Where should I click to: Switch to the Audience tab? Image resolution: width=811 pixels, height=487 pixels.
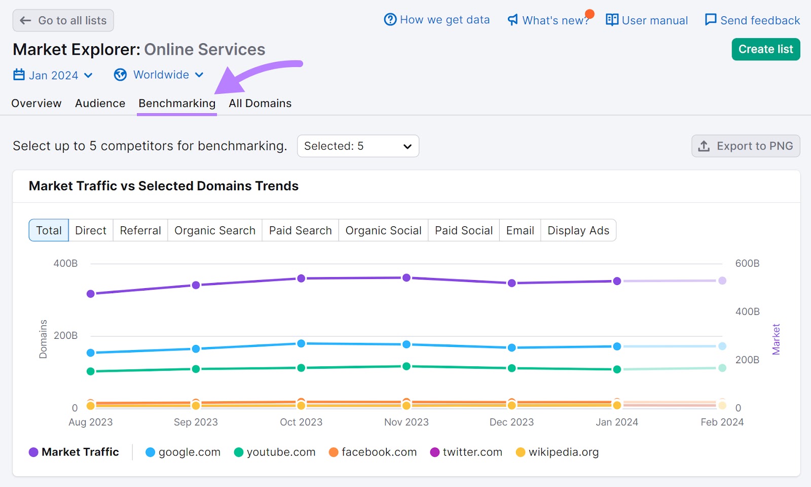tap(100, 103)
